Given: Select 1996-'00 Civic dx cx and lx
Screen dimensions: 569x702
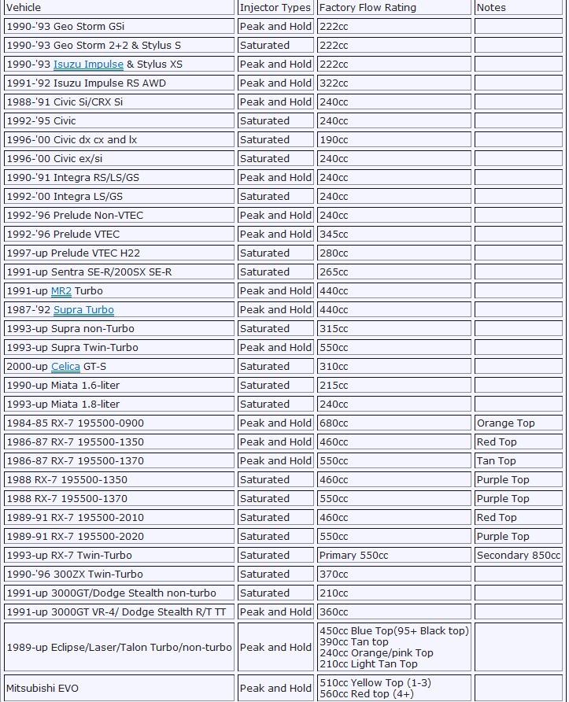Looking at the screenshot, I should click(119, 139).
